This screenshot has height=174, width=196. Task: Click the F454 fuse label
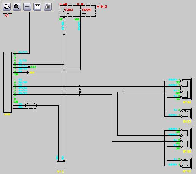coord(69,10)
